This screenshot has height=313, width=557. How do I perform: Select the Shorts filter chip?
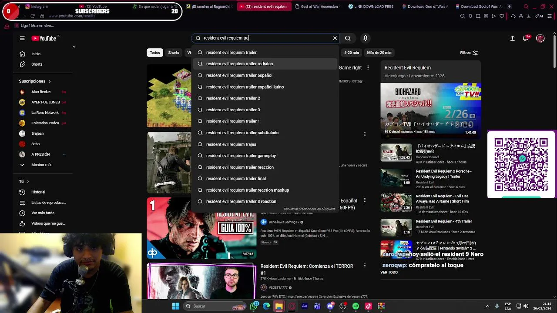[174, 53]
